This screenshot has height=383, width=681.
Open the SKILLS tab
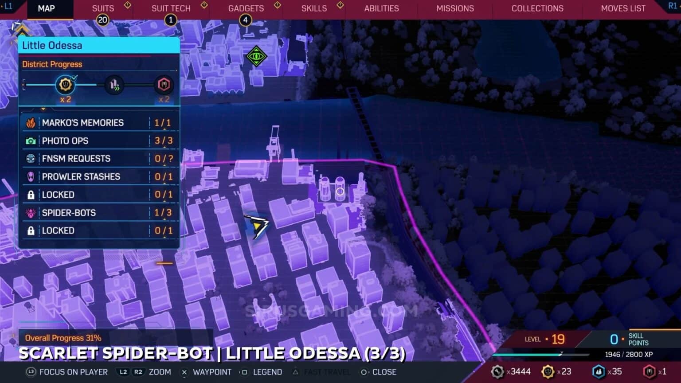314,8
